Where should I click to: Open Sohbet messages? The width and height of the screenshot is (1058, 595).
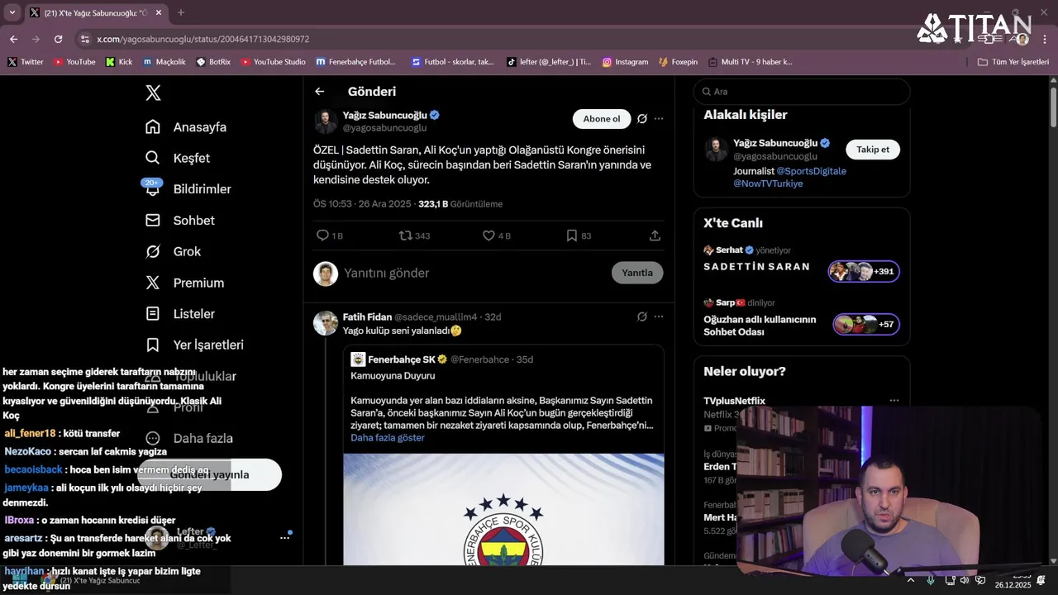click(x=180, y=221)
